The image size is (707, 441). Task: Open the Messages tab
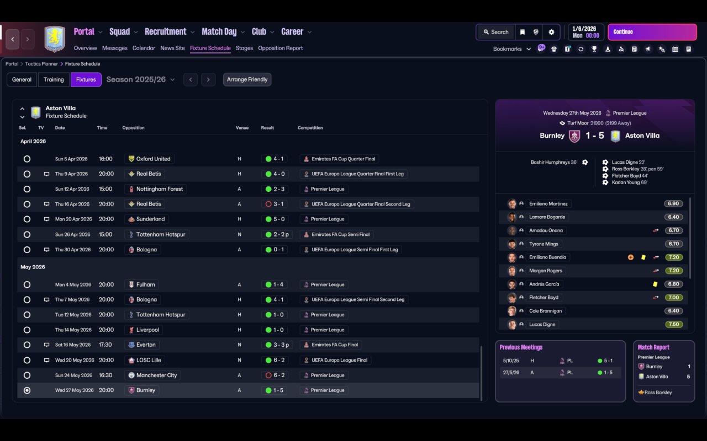pos(115,48)
